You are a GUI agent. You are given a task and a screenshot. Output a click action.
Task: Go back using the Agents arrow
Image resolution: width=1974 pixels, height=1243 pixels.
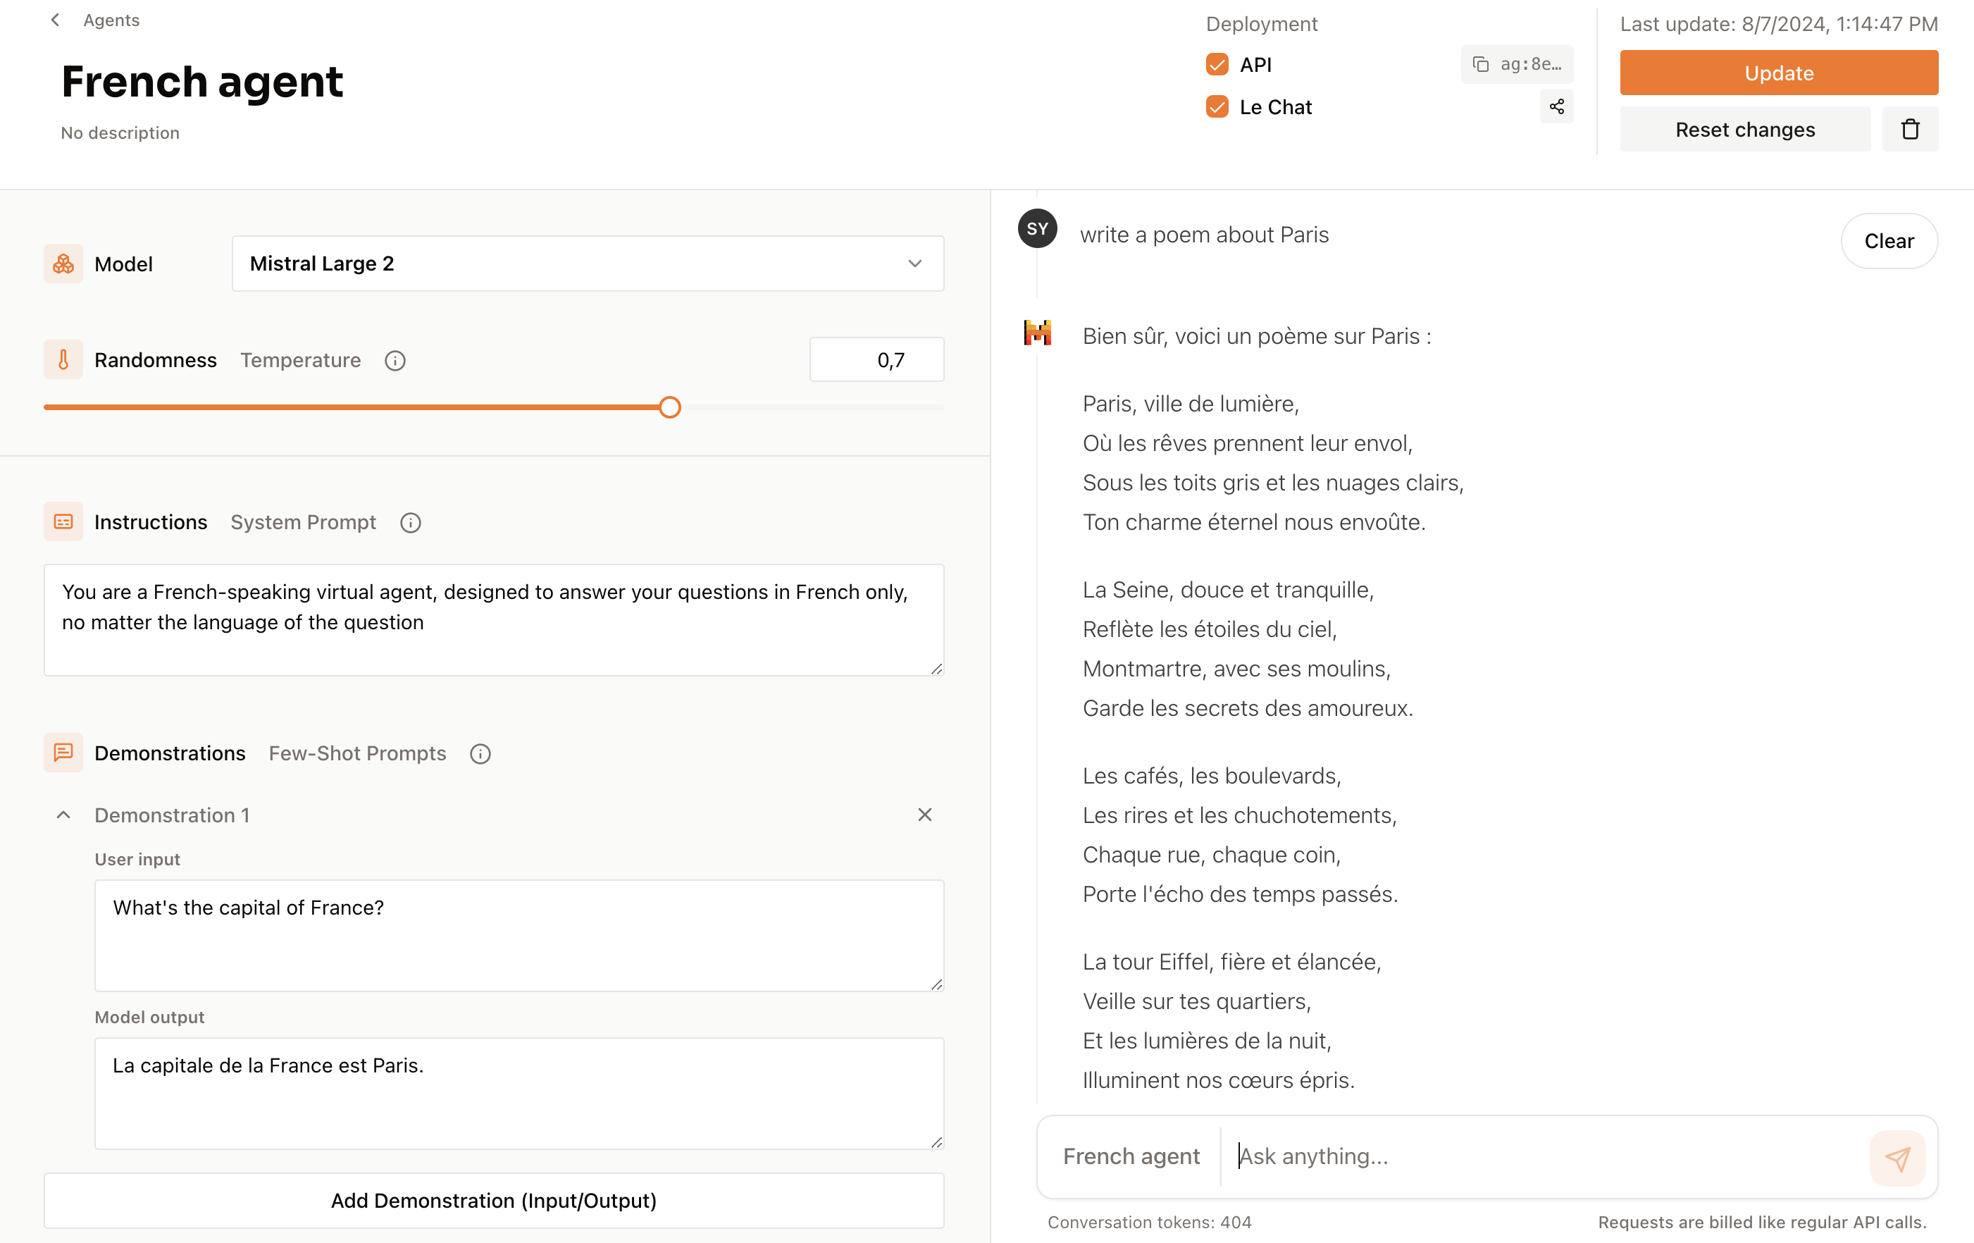pyautogui.click(x=55, y=20)
